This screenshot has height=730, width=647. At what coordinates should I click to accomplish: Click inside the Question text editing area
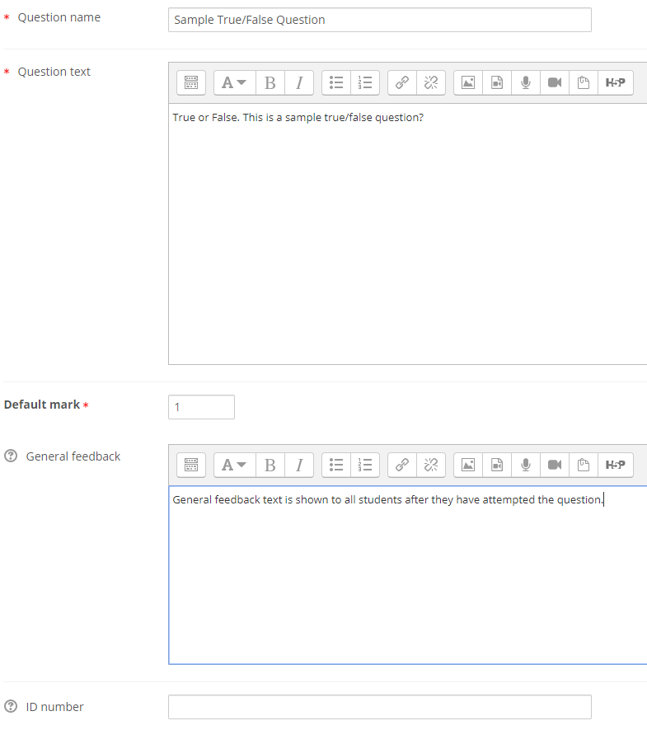click(408, 234)
